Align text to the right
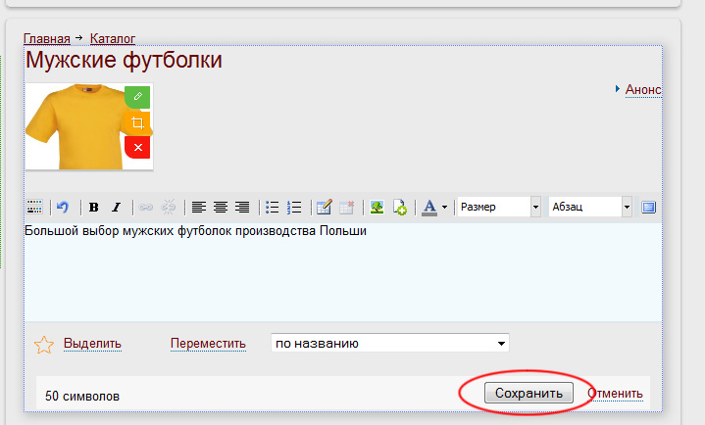 coord(241,207)
